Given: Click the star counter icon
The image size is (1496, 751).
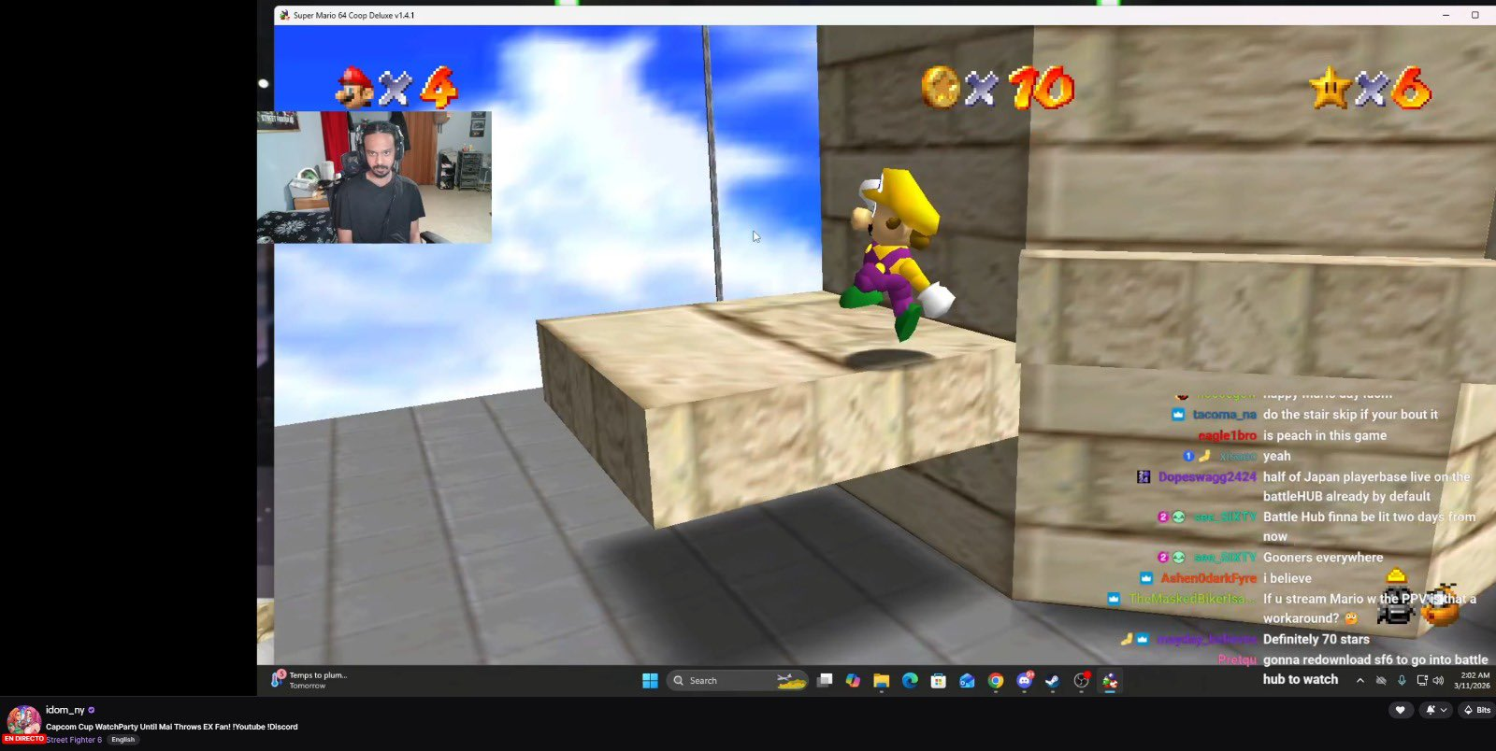Looking at the screenshot, I should pyautogui.click(x=1330, y=89).
